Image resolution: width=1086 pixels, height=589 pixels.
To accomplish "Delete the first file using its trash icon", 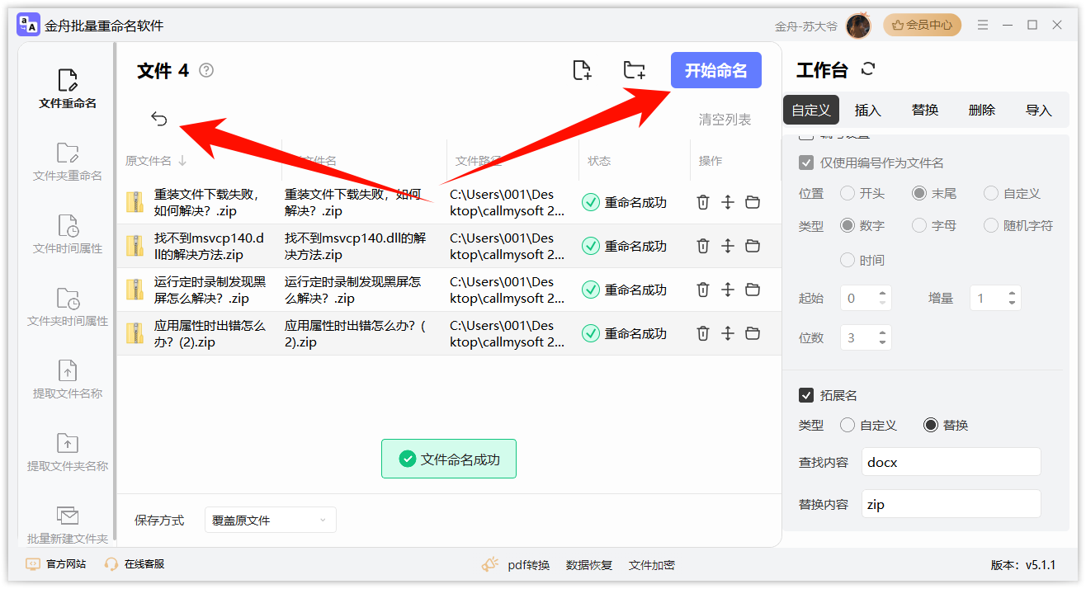I will (702, 201).
